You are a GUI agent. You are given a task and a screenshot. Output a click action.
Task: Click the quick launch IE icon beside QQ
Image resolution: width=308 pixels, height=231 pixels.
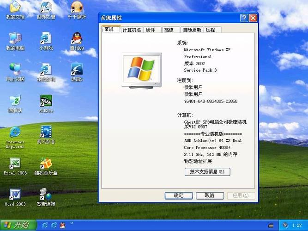click(x=54, y=225)
